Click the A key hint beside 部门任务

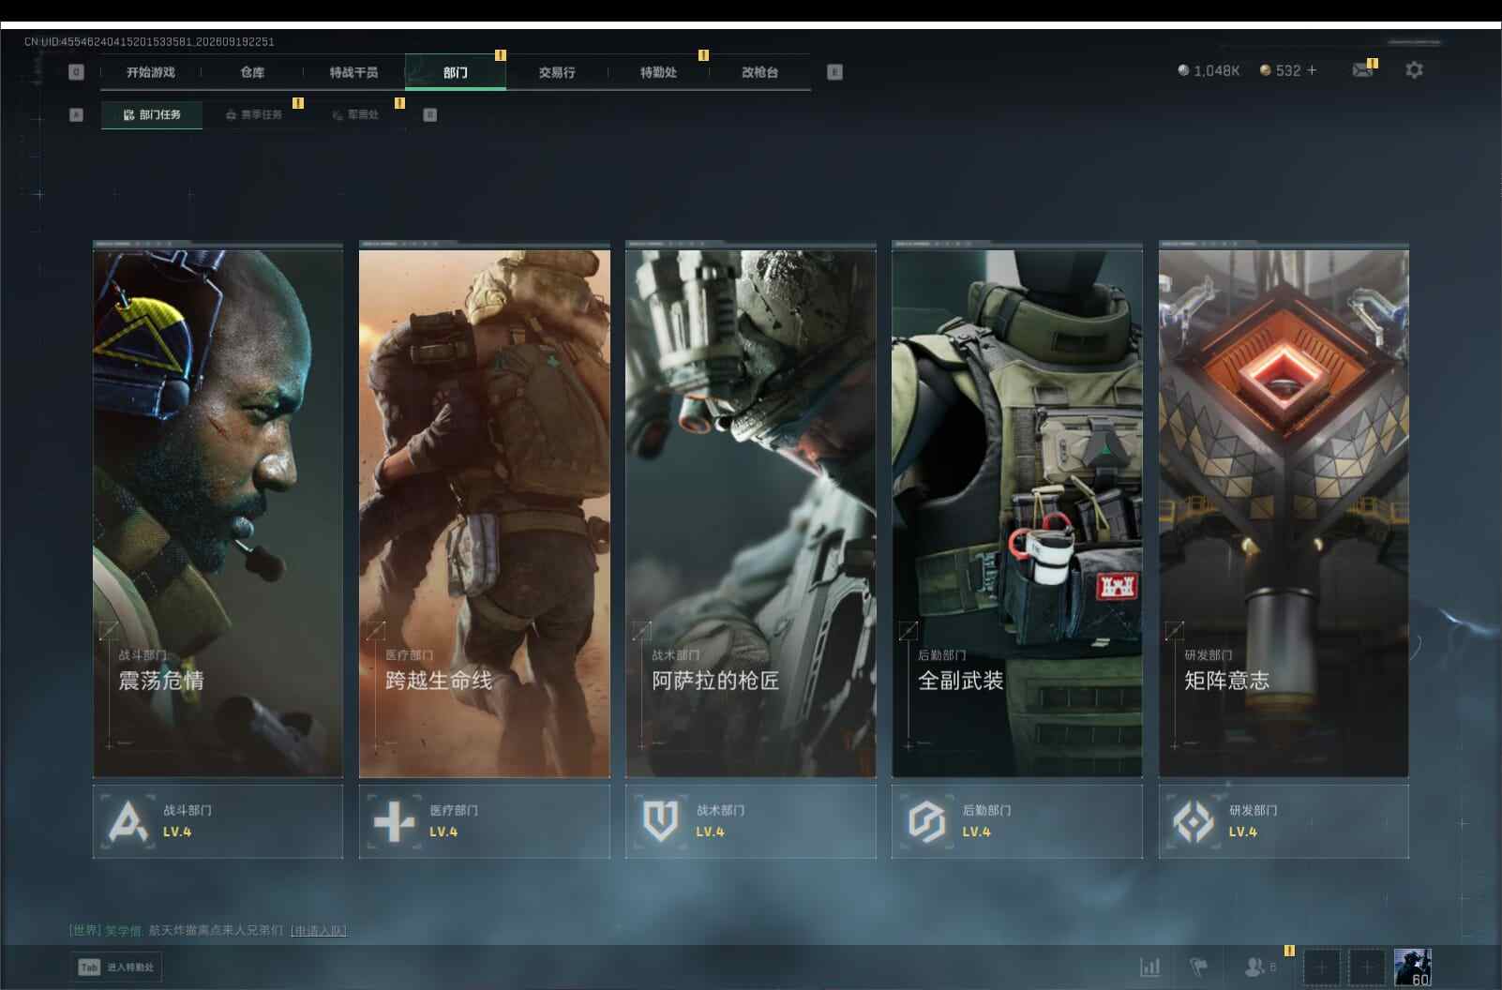[x=76, y=115]
